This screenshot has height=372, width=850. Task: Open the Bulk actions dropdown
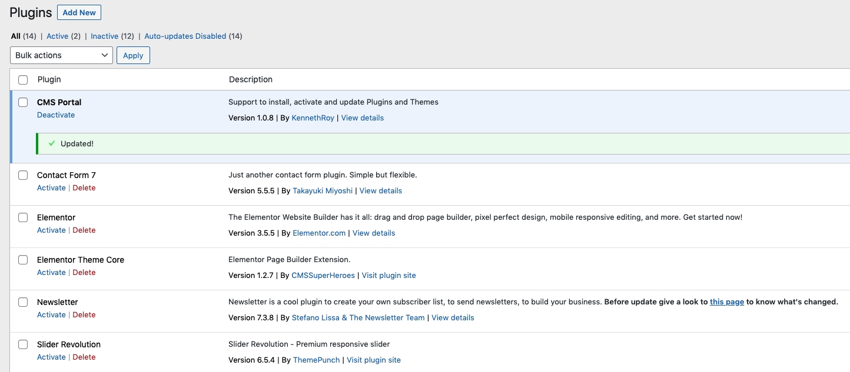pyautogui.click(x=61, y=55)
